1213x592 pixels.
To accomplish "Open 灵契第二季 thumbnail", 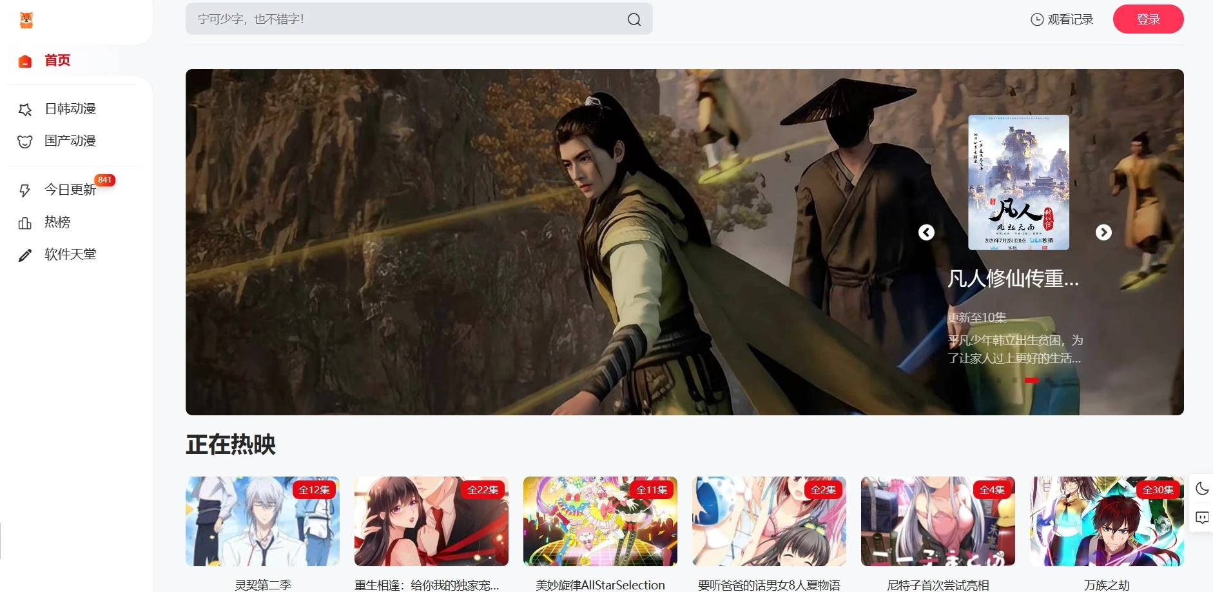I will coord(262,521).
